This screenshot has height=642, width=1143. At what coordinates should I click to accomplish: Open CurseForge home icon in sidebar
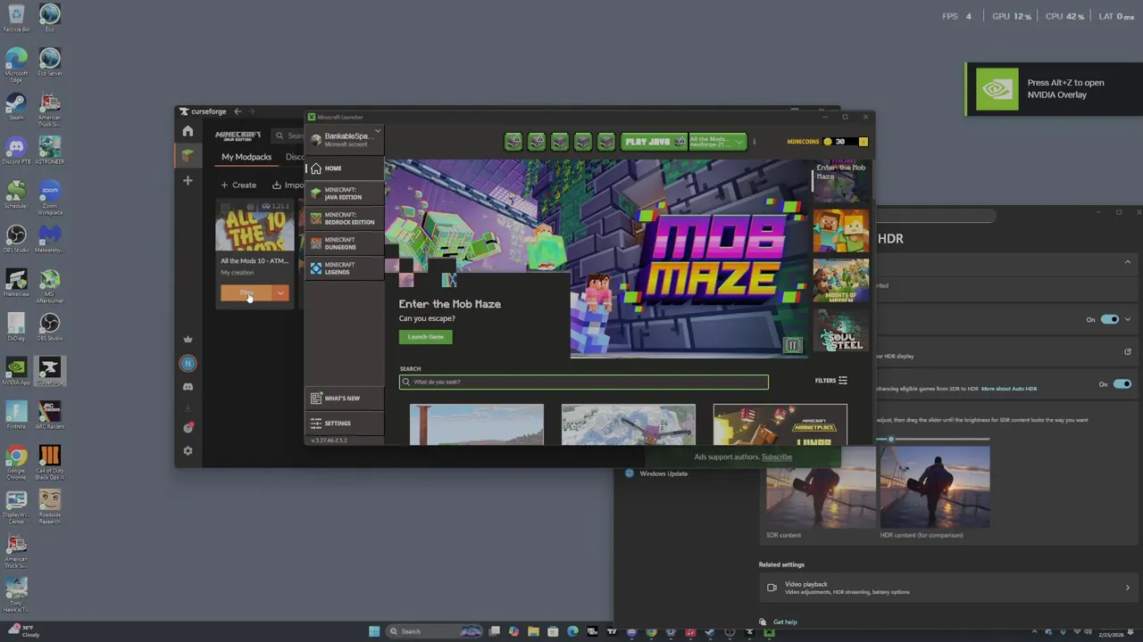pyautogui.click(x=188, y=131)
